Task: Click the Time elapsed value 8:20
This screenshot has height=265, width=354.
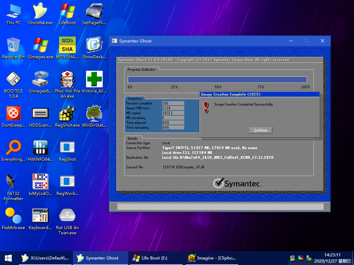Action: [x=173, y=122]
